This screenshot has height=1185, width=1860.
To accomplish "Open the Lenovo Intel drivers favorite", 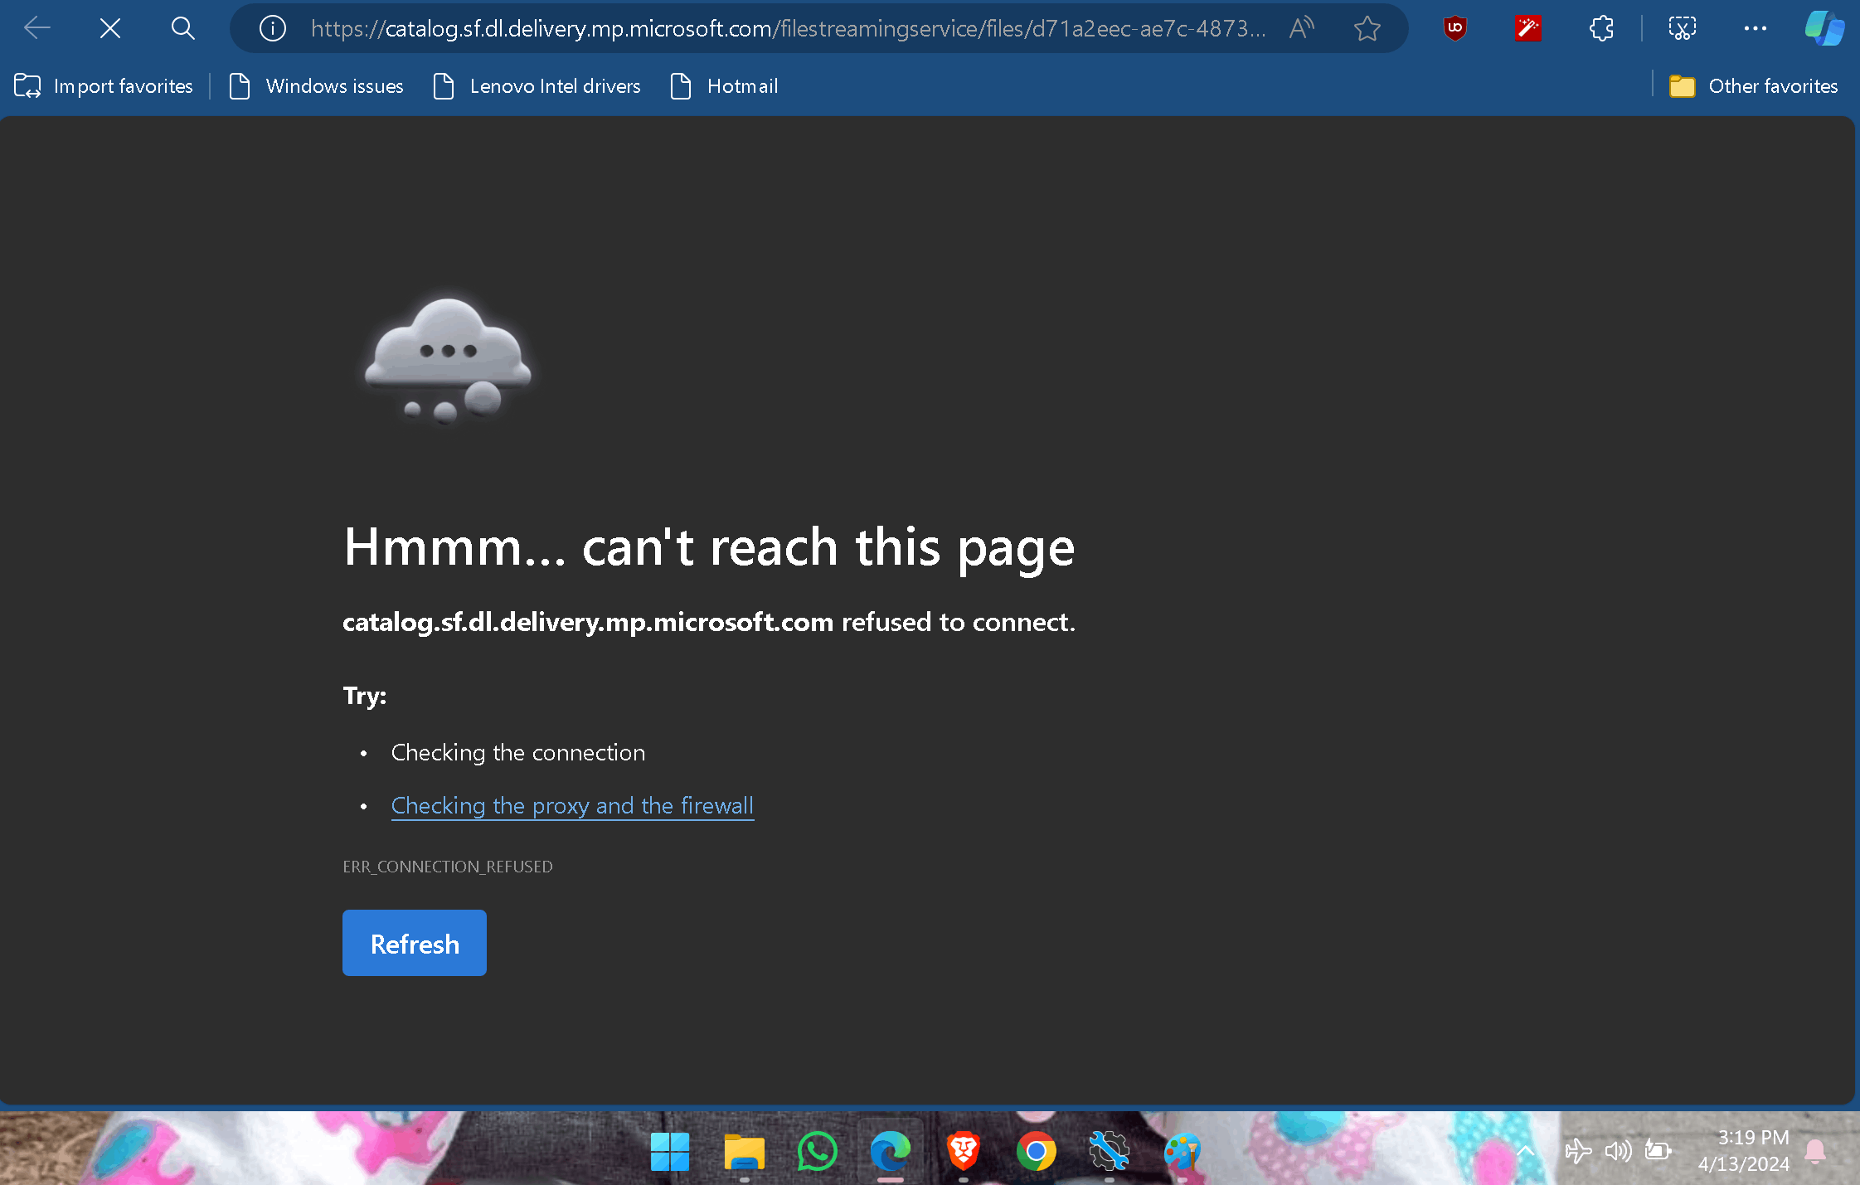I will click(x=537, y=86).
